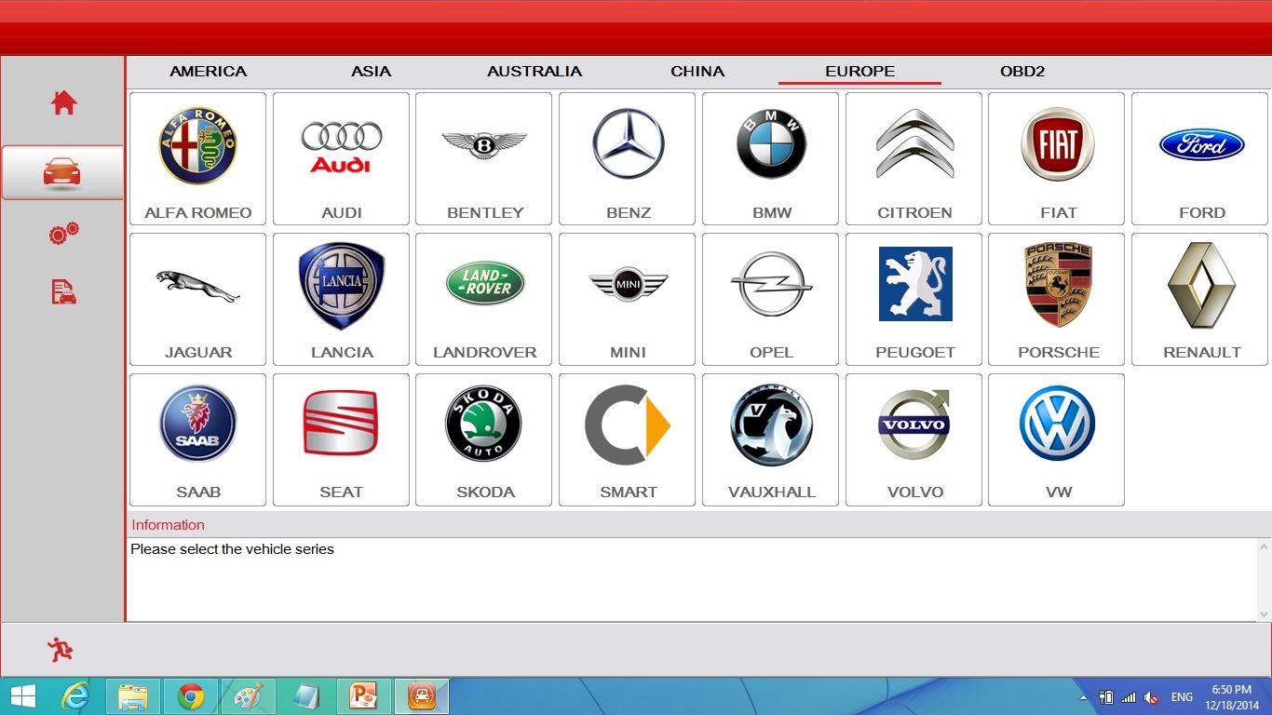Select the Mini brand logo
Image resolution: width=1272 pixels, height=715 pixels.
(x=629, y=284)
